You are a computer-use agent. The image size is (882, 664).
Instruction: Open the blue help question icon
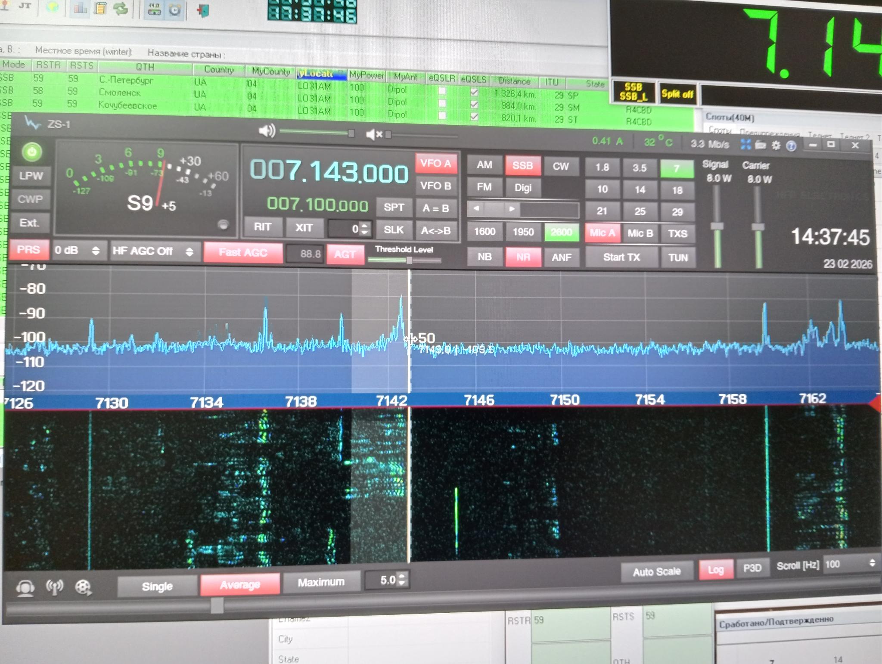[791, 146]
